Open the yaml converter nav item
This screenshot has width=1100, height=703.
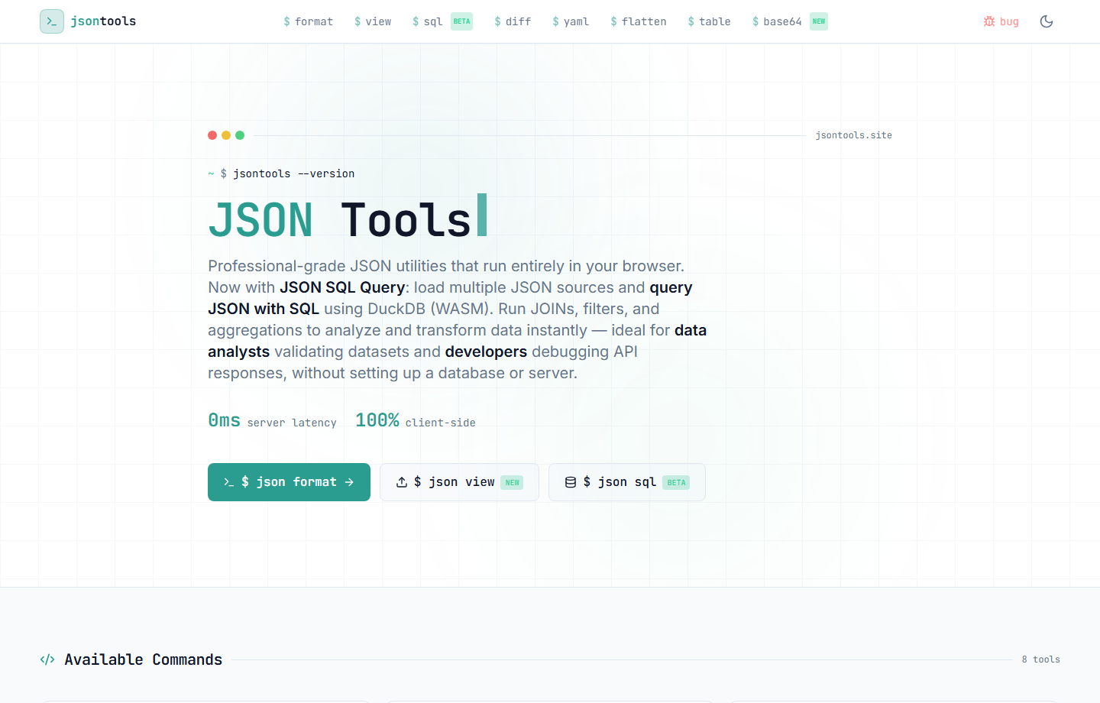(x=571, y=21)
